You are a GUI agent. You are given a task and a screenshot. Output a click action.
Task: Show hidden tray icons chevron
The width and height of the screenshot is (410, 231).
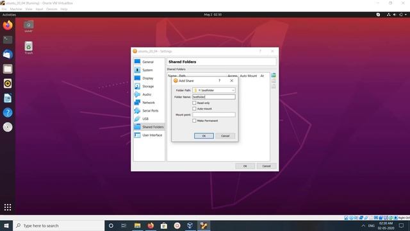point(363,225)
